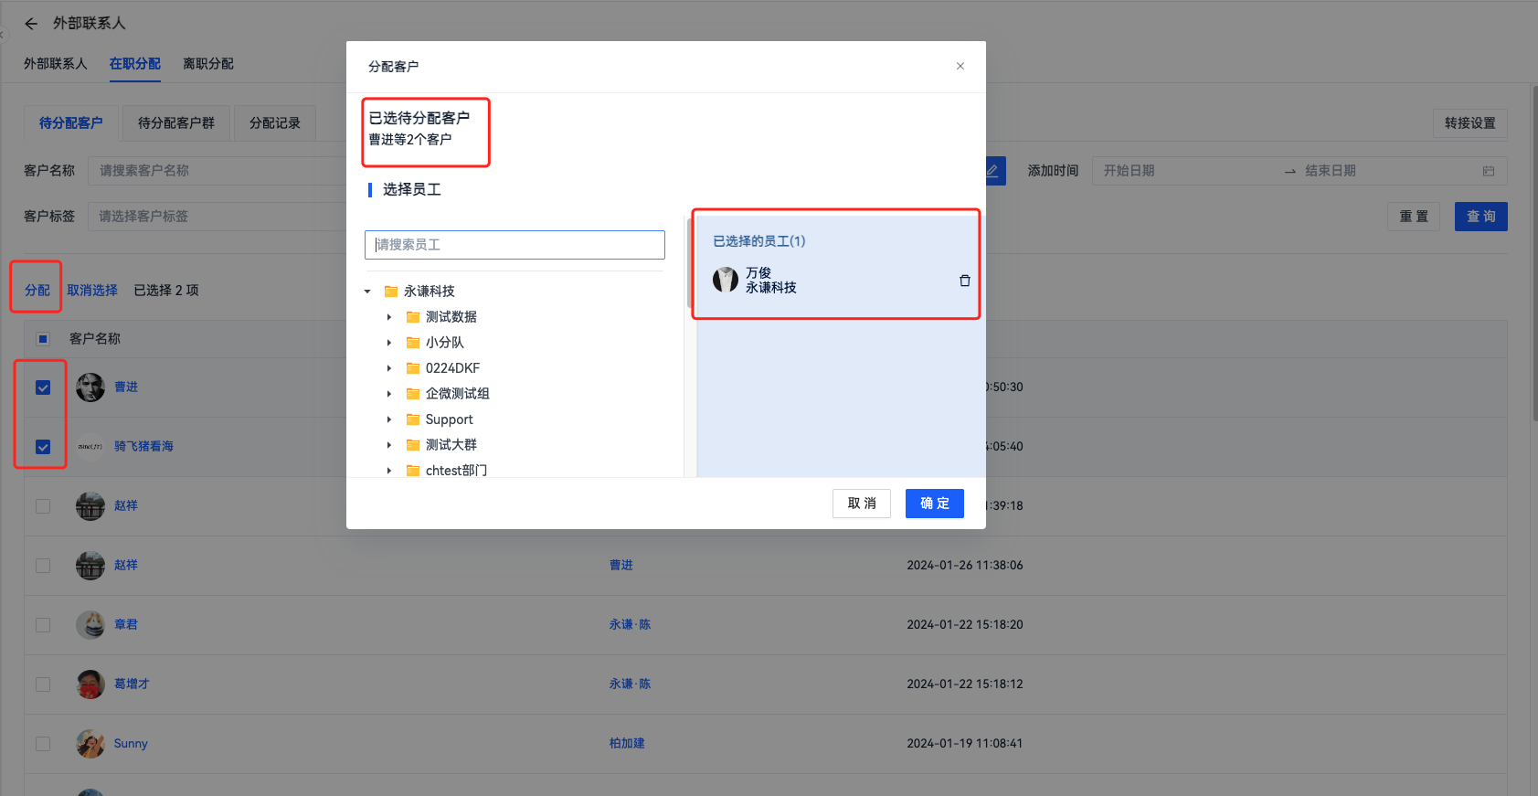Click 骑飞猪看海 customer avatar

click(90, 447)
